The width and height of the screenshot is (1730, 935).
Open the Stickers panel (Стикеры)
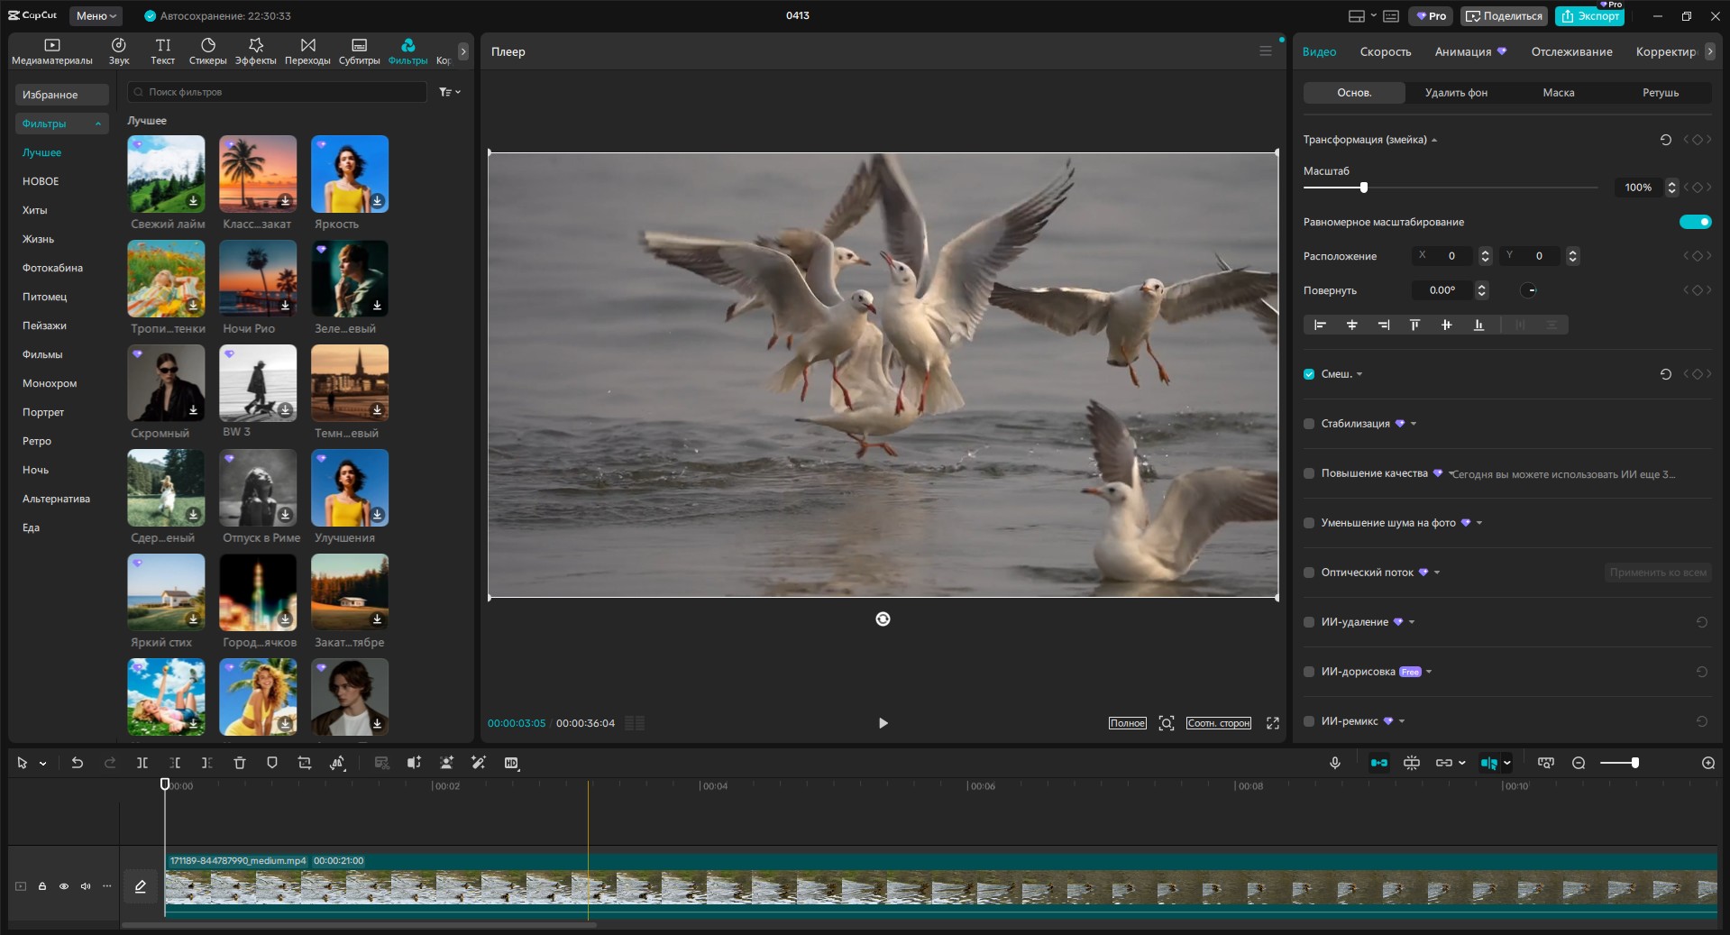point(207,51)
